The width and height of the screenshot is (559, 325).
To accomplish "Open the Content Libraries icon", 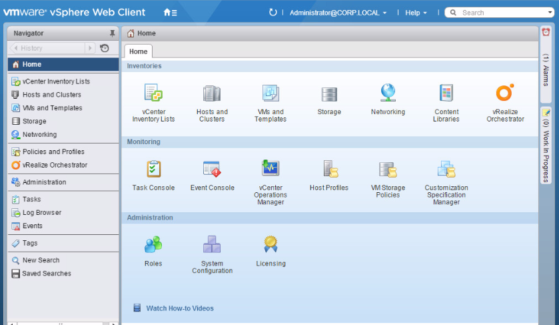I will point(446,93).
